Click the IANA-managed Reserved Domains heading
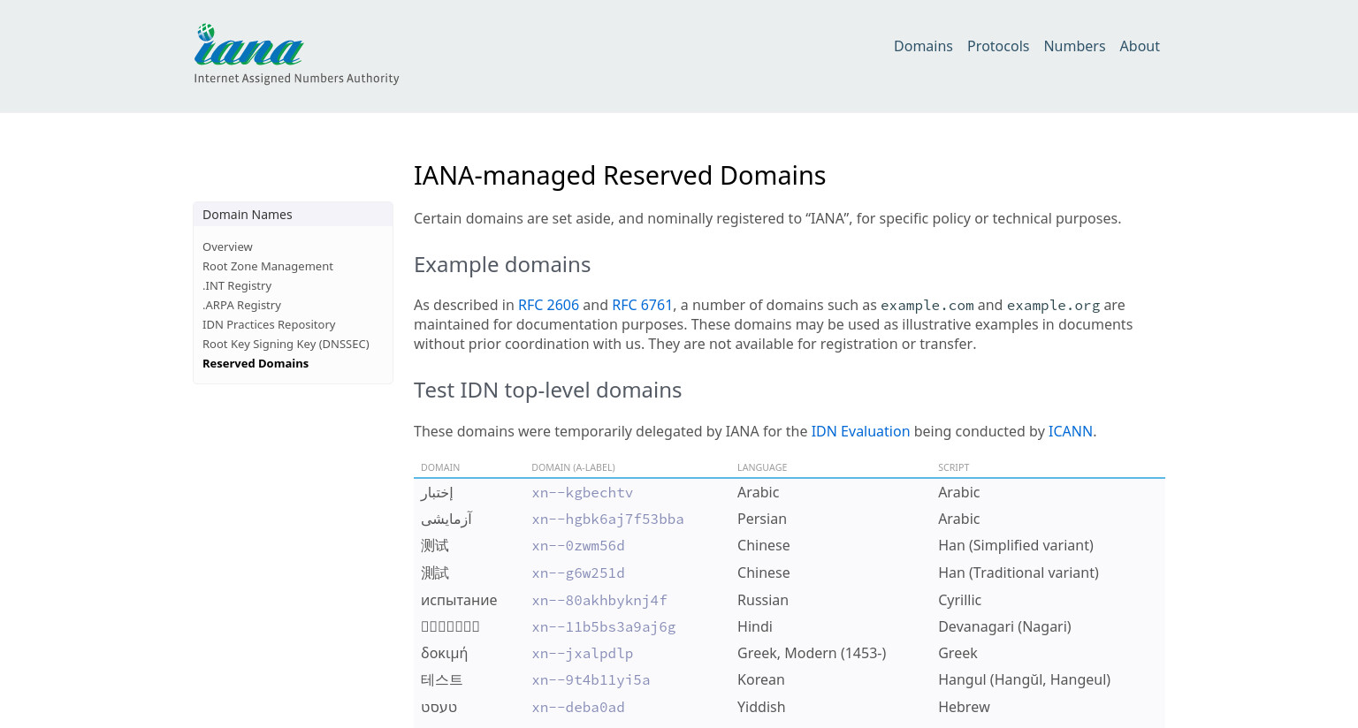 pos(620,175)
